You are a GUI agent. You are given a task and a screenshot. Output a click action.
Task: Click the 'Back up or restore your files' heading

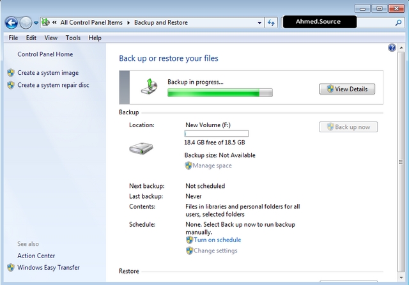tap(169, 58)
